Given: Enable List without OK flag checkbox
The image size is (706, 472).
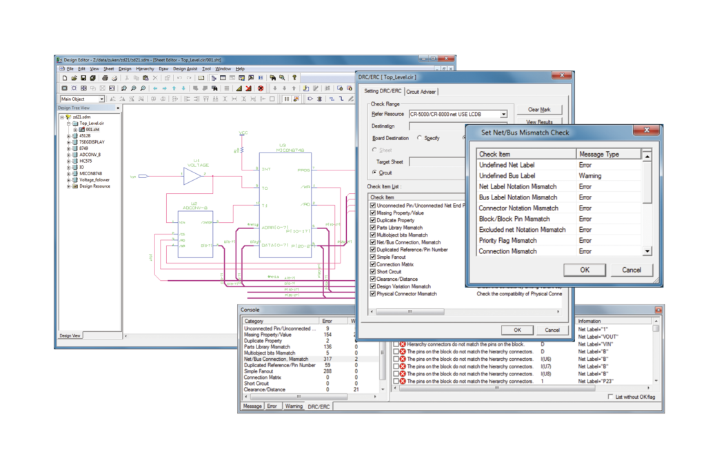Looking at the screenshot, I should click(x=611, y=397).
